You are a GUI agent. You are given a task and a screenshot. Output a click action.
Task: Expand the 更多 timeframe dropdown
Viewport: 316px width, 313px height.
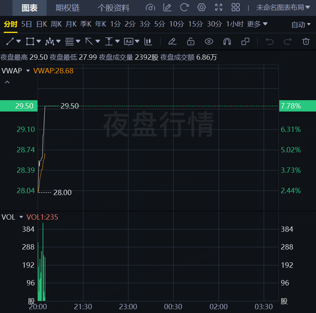pos(257,24)
